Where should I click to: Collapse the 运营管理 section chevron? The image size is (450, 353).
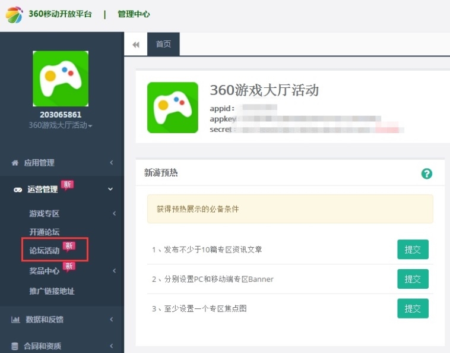click(x=110, y=189)
